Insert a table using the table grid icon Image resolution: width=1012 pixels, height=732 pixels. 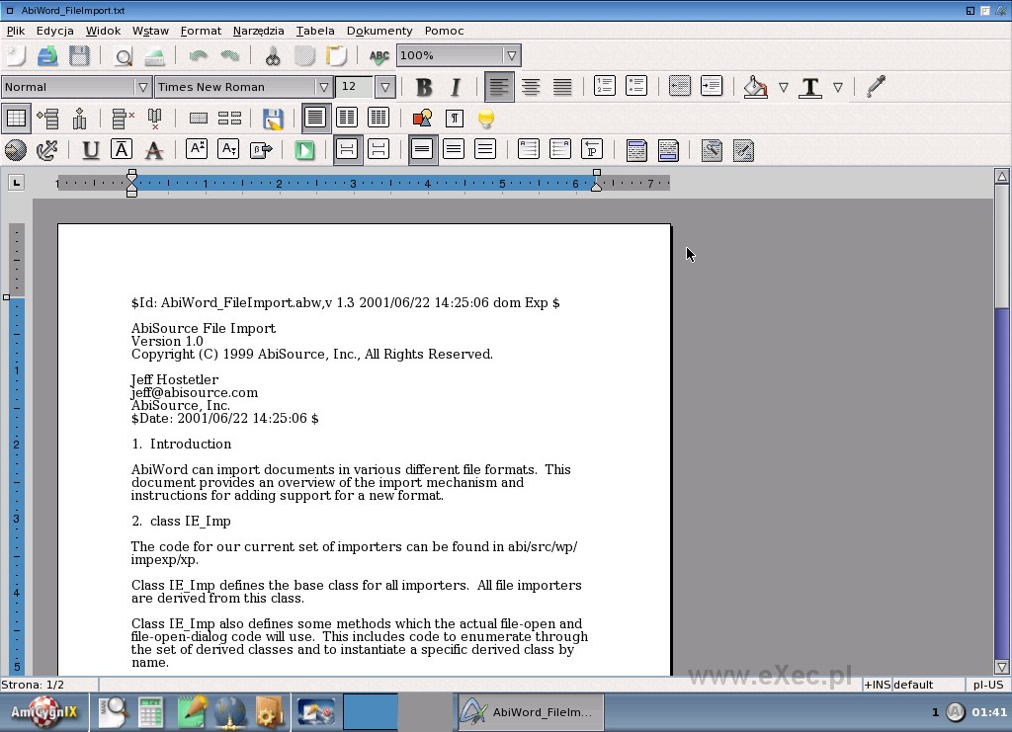coord(16,118)
